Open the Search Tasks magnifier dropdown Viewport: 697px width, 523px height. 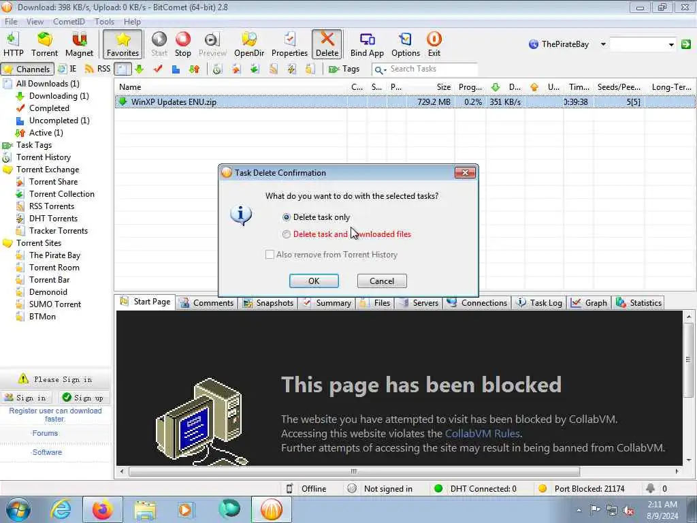click(x=380, y=70)
